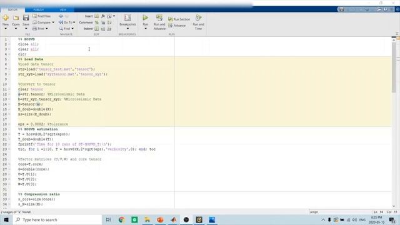Open the Print command
The image size is (400, 225).
tap(39, 29)
